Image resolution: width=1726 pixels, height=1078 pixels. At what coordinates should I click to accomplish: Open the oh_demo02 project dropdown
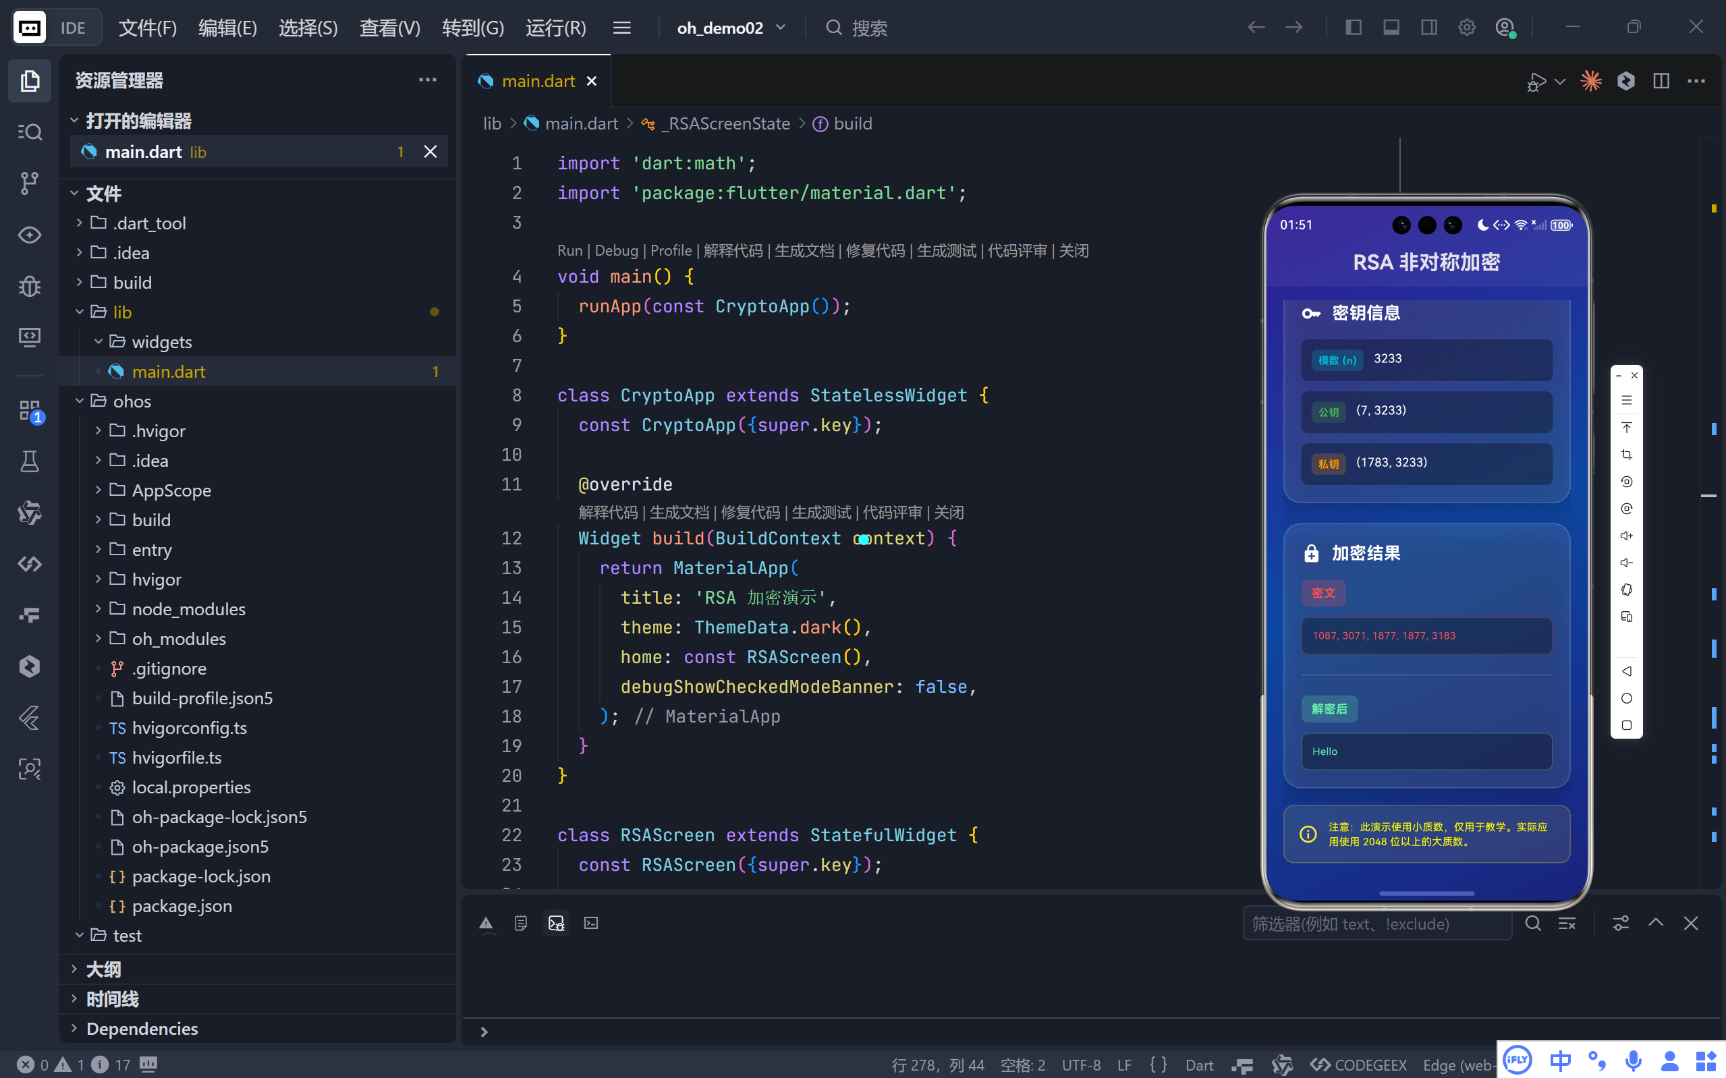(x=730, y=28)
